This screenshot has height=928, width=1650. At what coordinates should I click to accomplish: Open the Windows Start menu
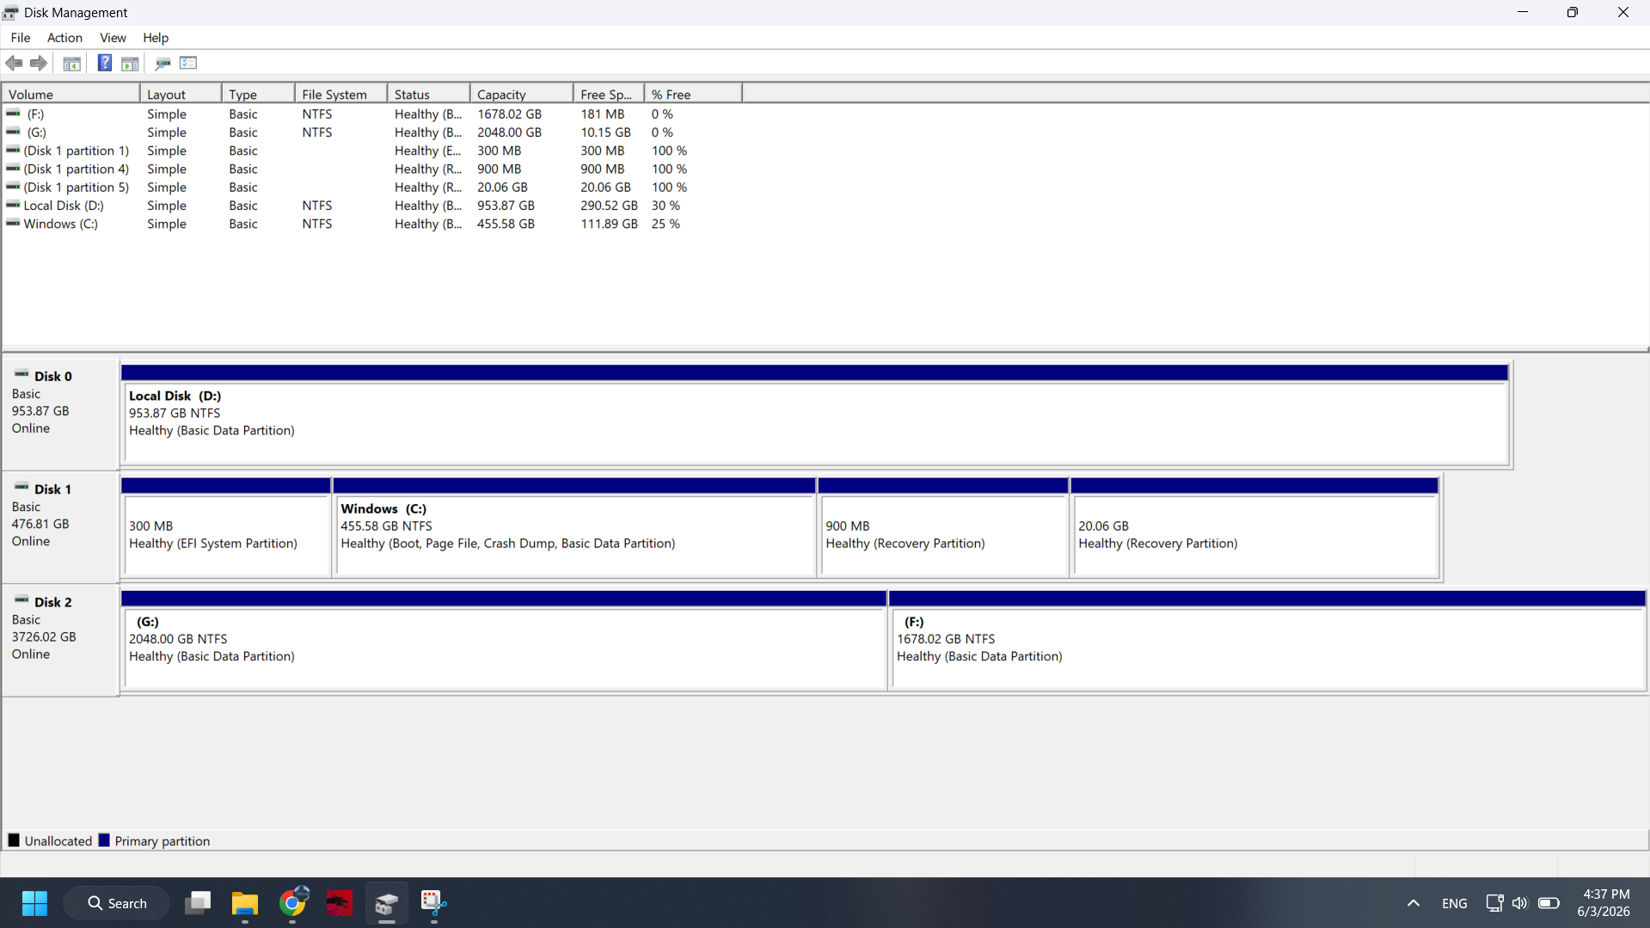34,903
